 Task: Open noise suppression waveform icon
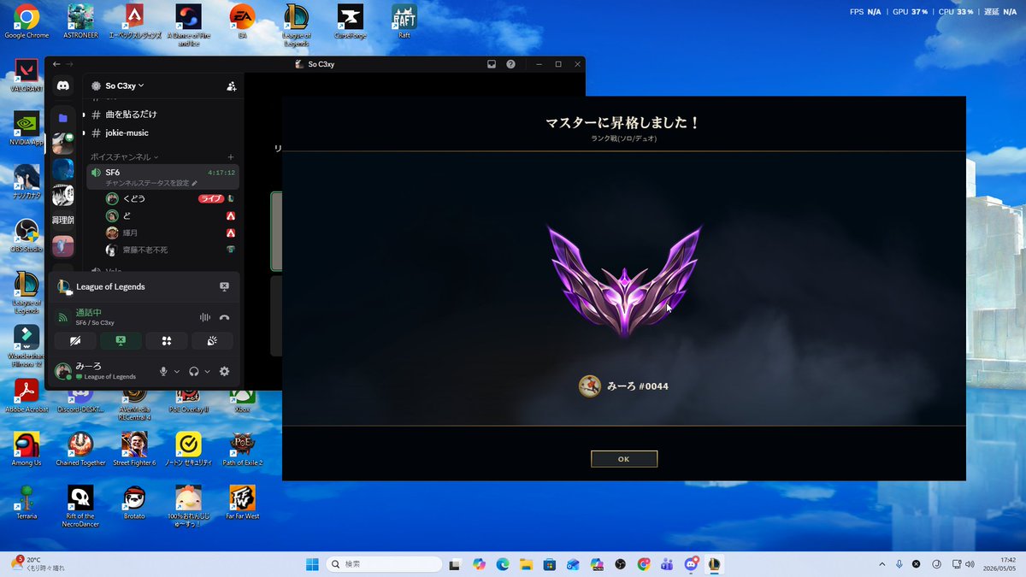point(204,317)
